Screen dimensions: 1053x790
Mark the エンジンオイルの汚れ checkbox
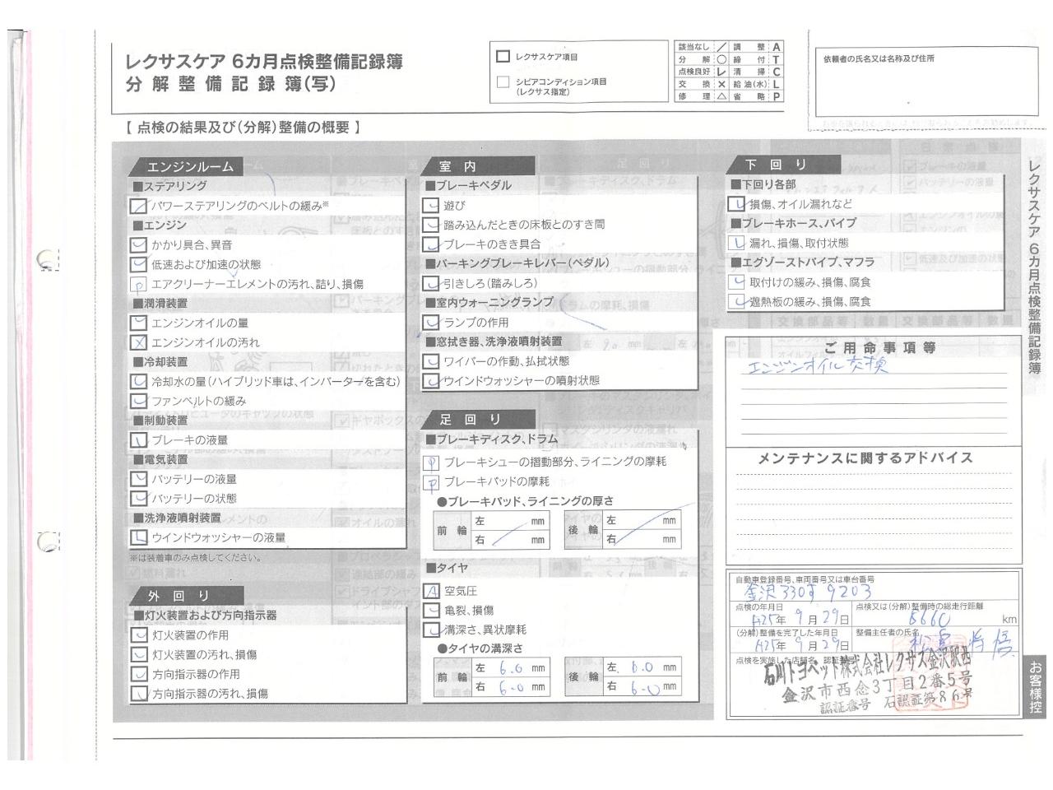[x=139, y=342]
